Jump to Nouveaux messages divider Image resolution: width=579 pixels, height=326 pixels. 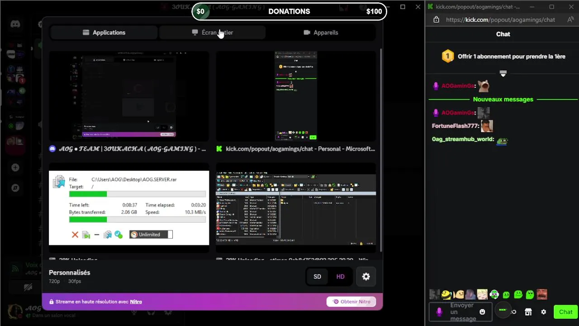(x=503, y=99)
